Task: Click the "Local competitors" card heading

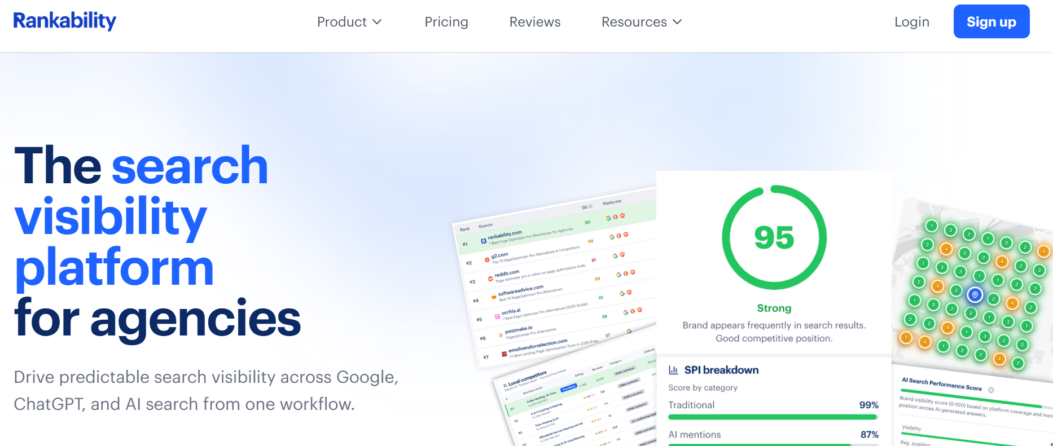Action: (x=528, y=378)
